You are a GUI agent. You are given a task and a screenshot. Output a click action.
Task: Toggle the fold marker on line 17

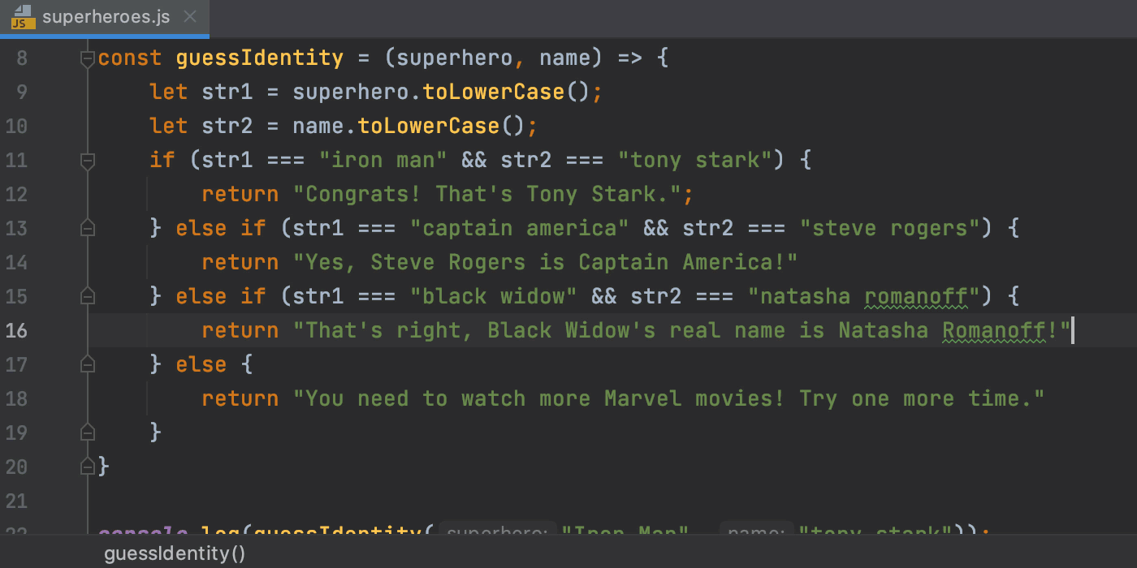[x=88, y=365]
